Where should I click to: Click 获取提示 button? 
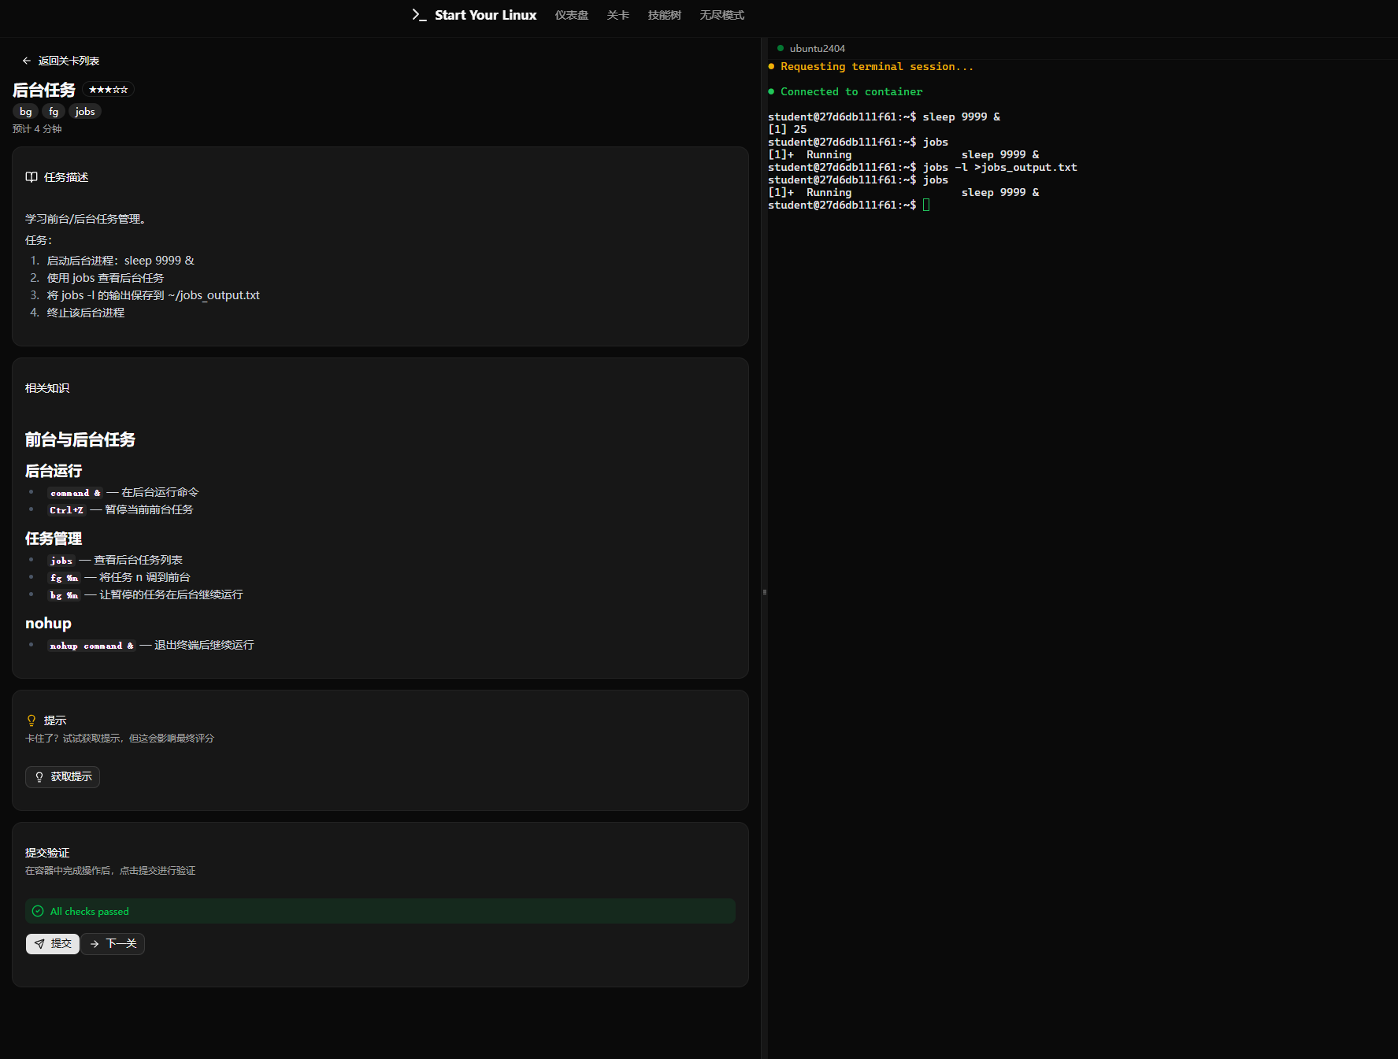click(62, 777)
